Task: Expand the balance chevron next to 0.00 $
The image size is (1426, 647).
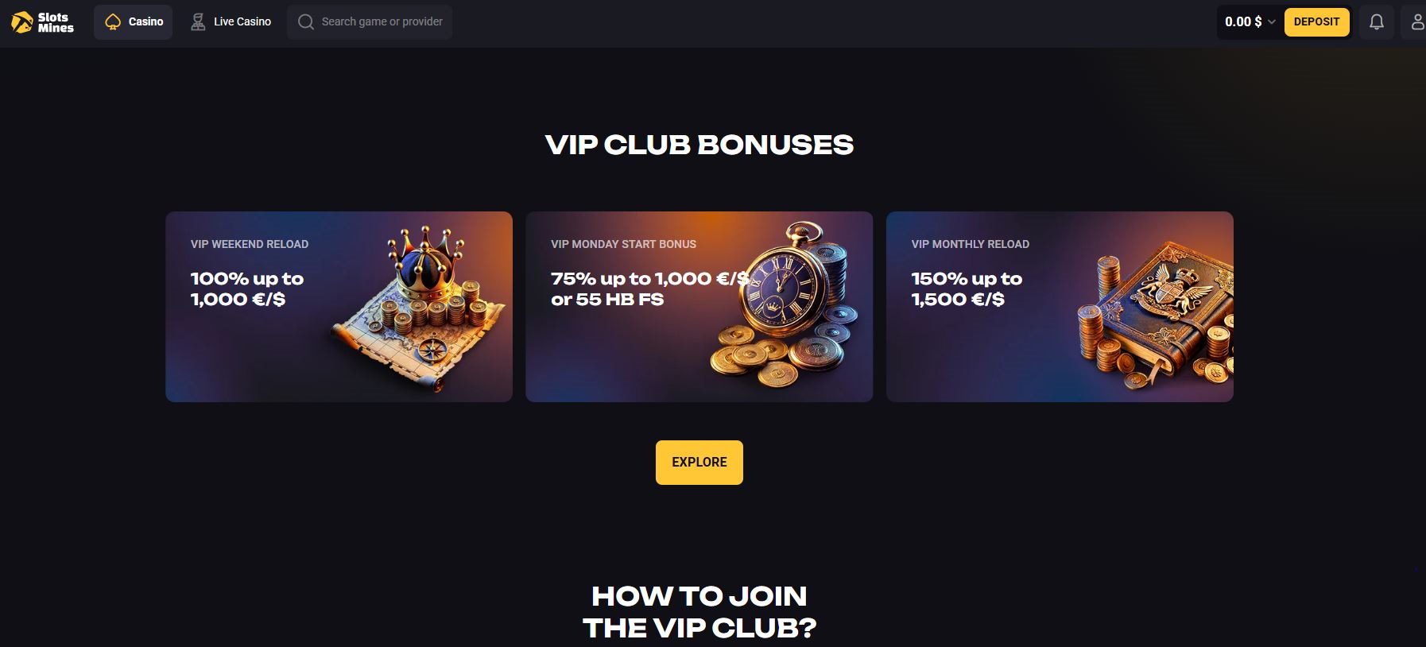Action: [x=1271, y=22]
